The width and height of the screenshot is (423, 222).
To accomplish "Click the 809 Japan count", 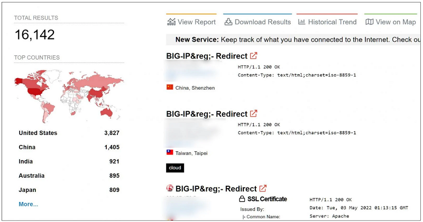I will click(114, 190).
